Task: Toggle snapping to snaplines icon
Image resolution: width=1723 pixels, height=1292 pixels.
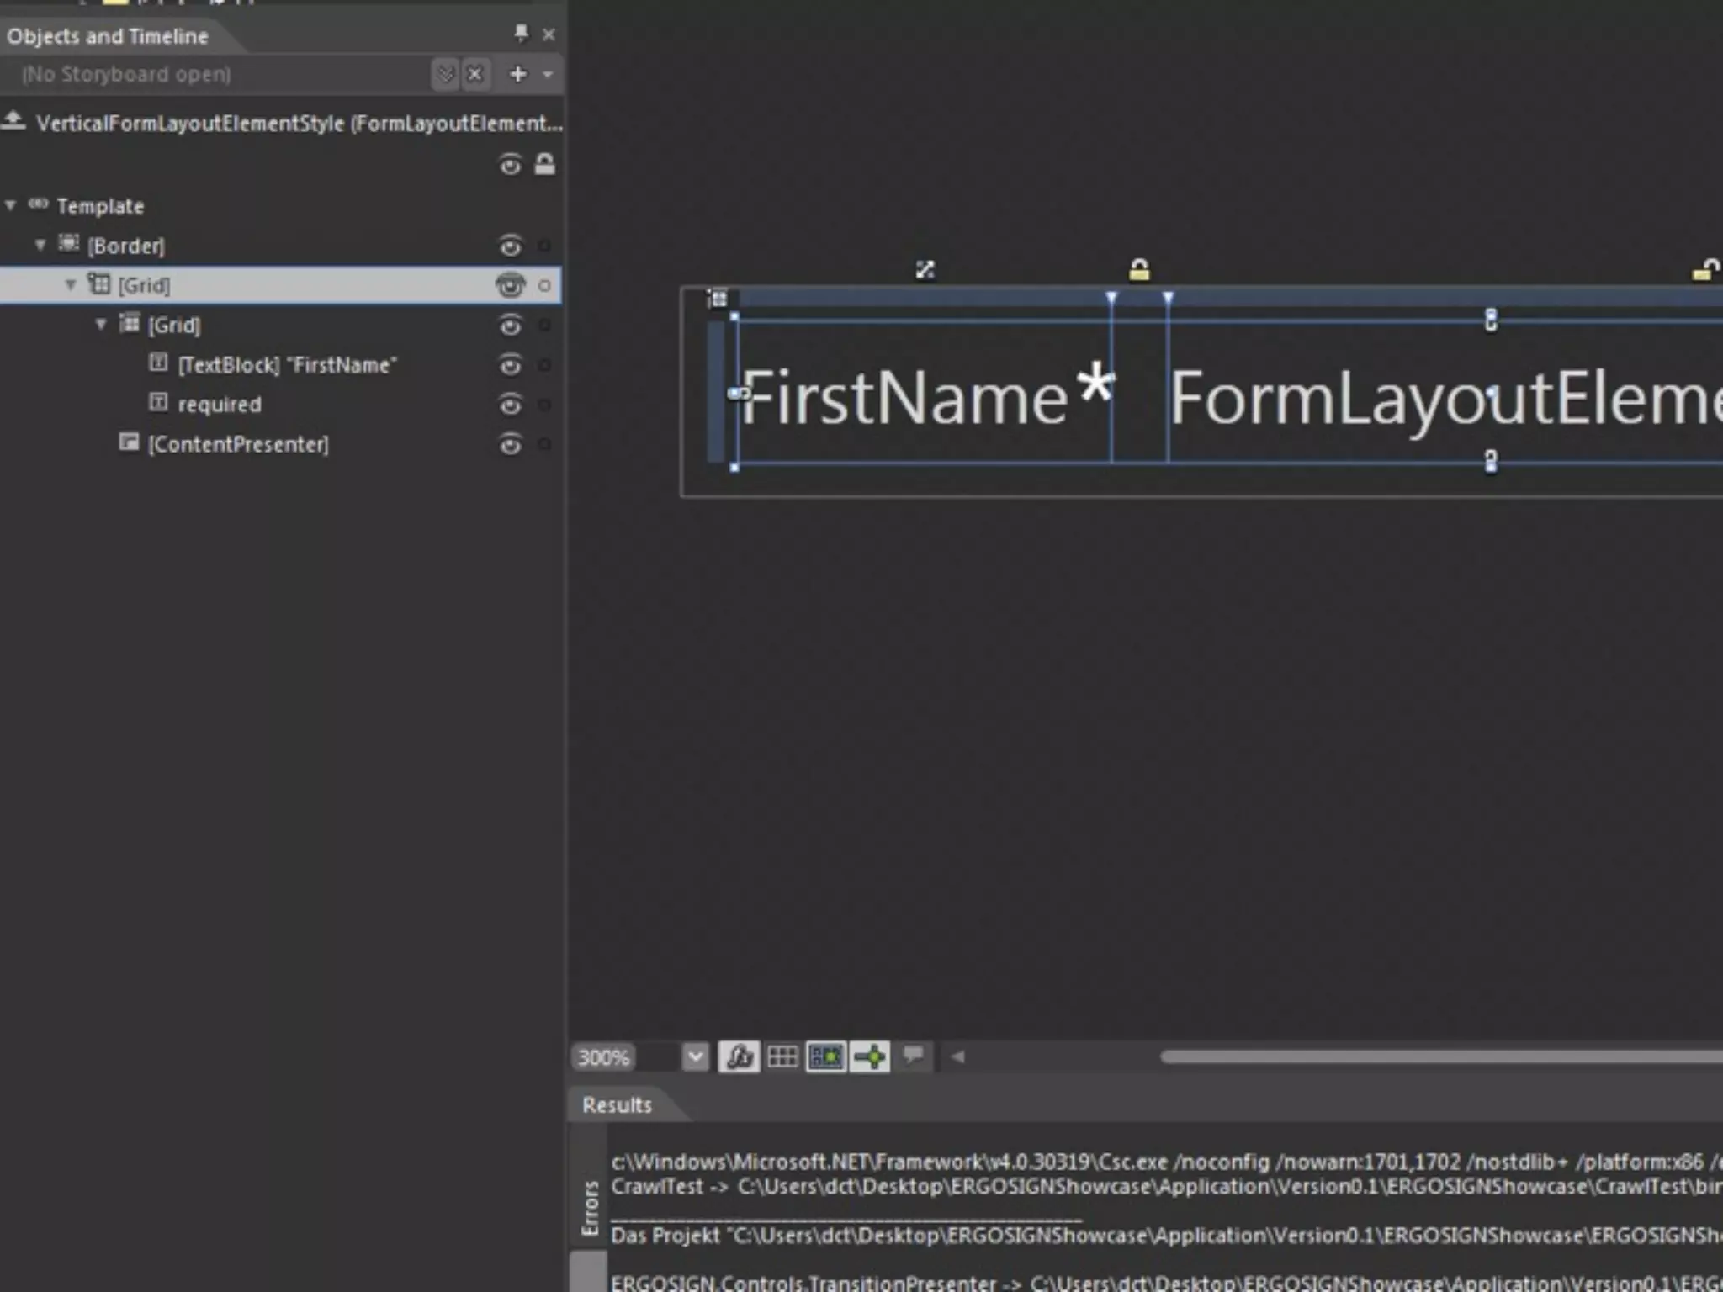Action: point(870,1056)
